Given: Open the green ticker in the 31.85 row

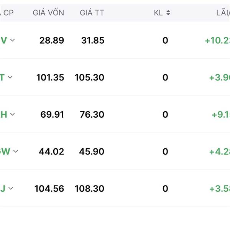Looking at the screenshot, I should point(4,40).
